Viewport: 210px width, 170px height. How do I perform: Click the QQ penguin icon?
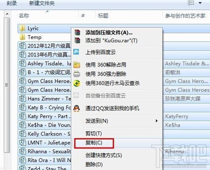click(76, 108)
